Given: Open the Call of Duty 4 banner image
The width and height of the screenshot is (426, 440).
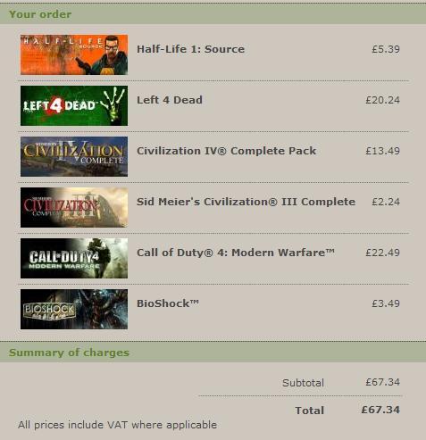Looking at the screenshot, I should [74, 258].
